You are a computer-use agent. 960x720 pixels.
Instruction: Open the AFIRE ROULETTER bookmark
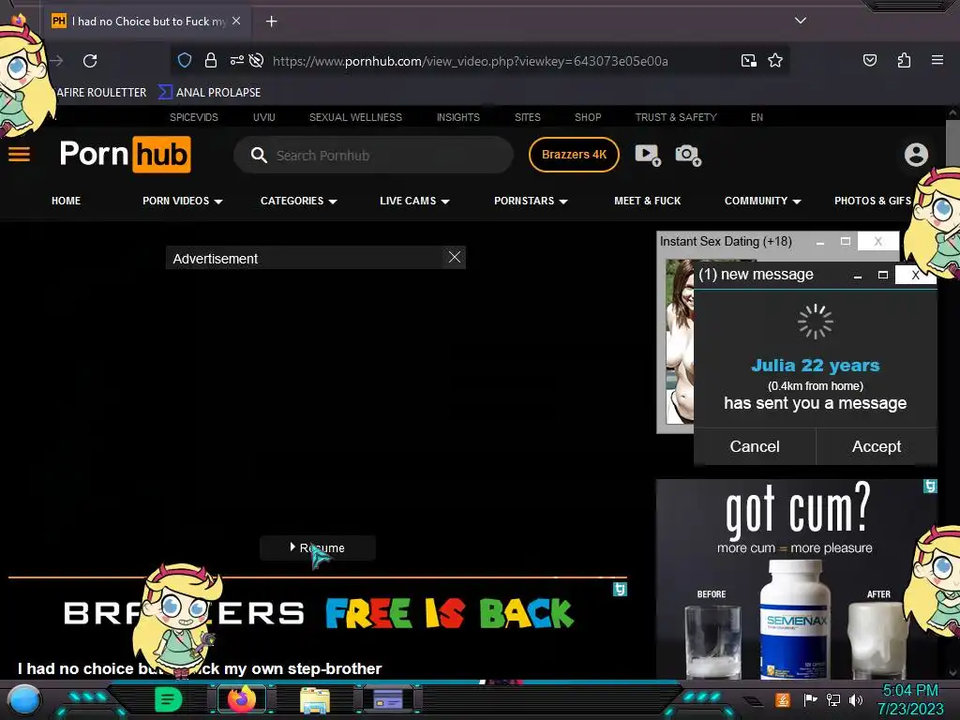click(x=100, y=93)
